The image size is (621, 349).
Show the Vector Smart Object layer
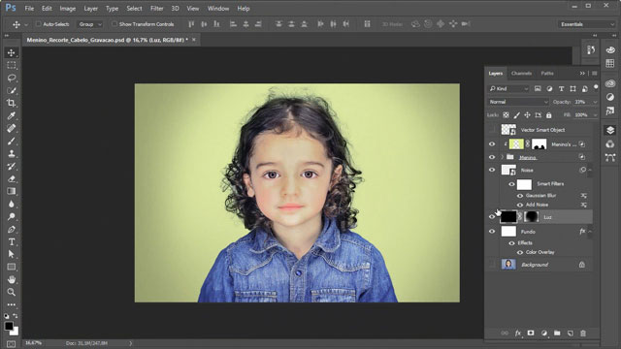point(492,130)
